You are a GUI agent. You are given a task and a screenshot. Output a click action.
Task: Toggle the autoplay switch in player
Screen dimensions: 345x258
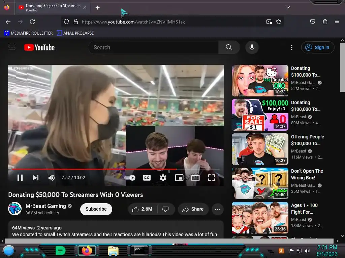[x=130, y=178]
